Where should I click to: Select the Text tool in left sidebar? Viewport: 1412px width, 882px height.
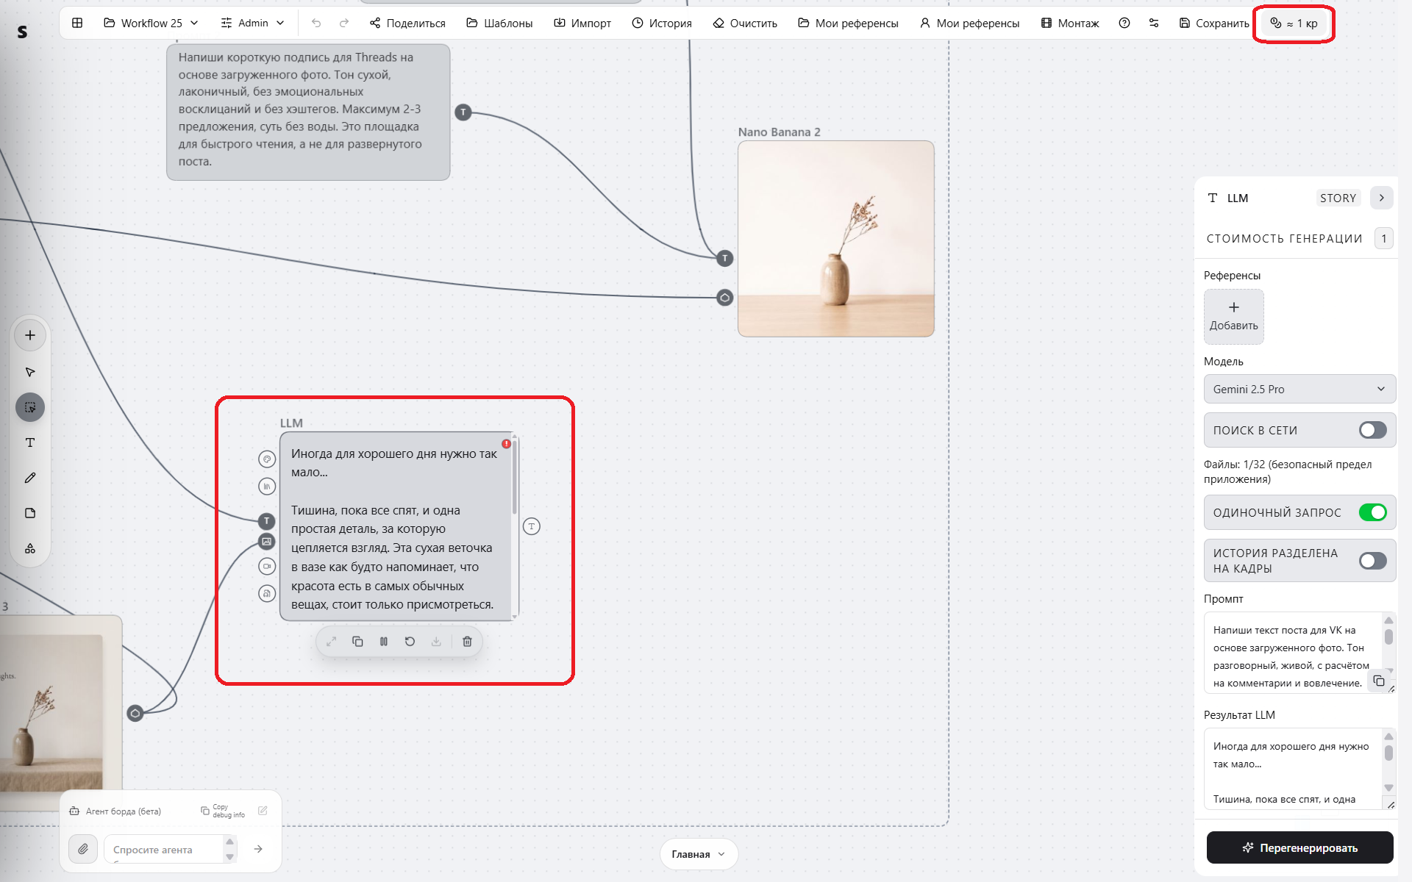pos(30,442)
